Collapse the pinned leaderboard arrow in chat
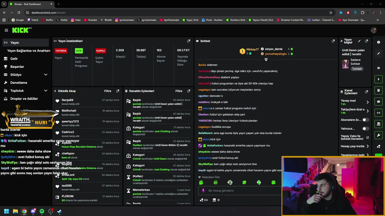 pyautogui.click(x=266, y=59)
